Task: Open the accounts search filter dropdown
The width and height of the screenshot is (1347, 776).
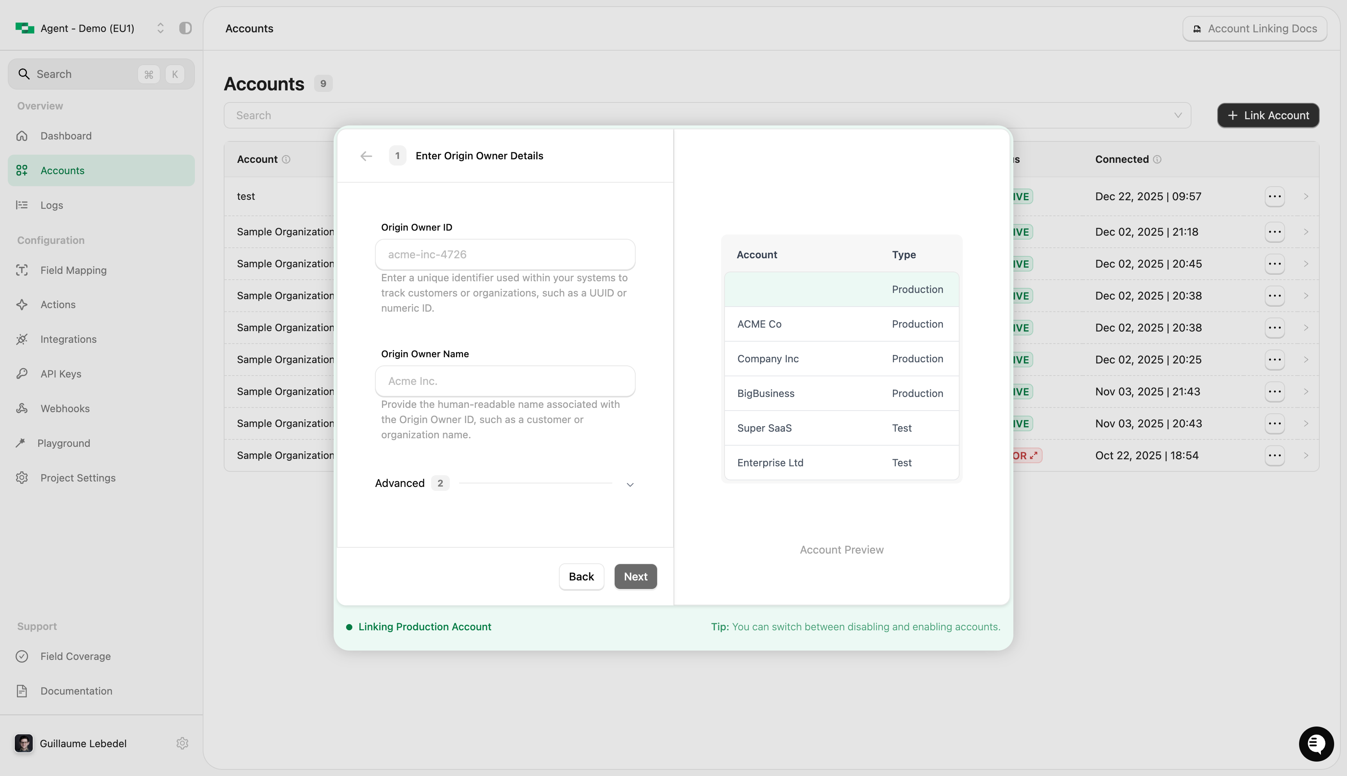Action: [x=1178, y=115]
